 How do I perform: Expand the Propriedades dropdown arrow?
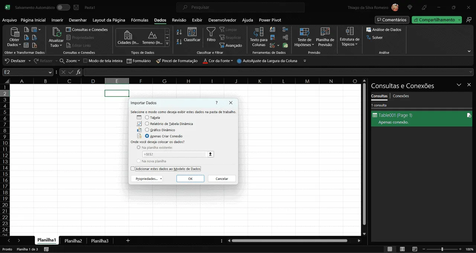161,179
